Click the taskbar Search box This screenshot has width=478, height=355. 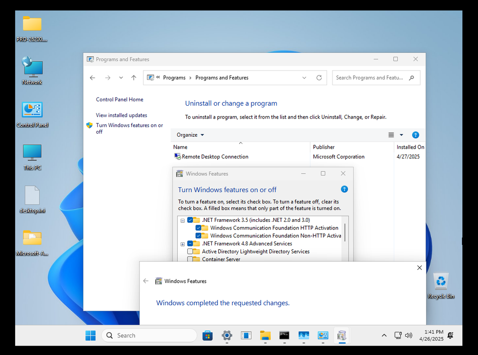pos(150,335)
